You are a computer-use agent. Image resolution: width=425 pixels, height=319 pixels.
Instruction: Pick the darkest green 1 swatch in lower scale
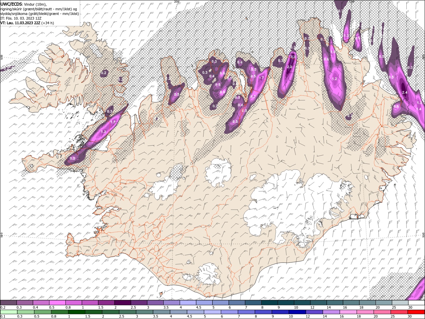[76, 312]
